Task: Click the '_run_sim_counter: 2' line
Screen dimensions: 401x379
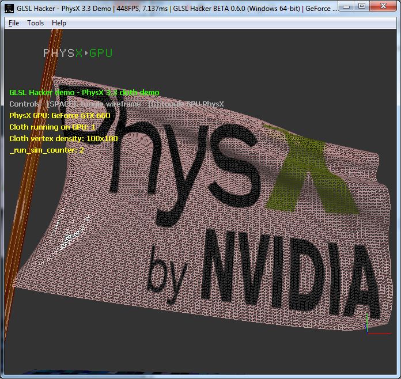Action: [x=47, y=150]
